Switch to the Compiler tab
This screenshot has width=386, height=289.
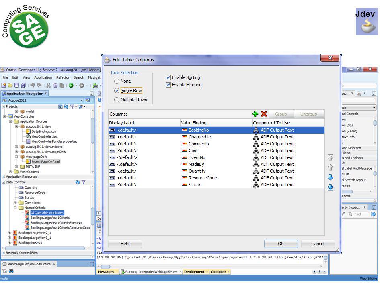click(x=218, y=272)
